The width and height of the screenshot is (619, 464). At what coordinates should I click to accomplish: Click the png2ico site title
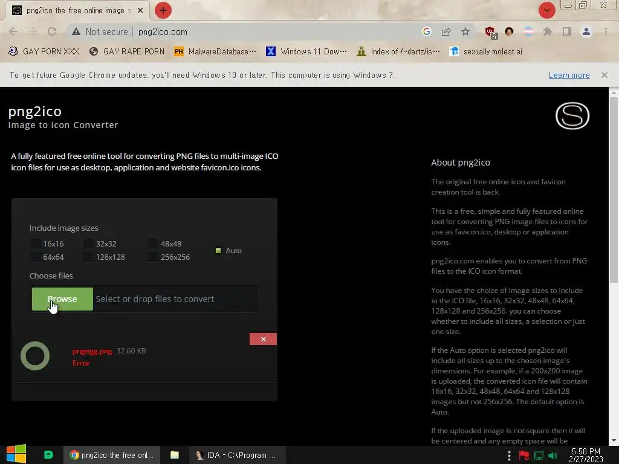coord(34,111)
